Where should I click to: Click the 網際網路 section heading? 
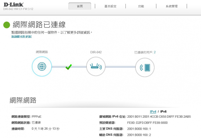coord(23,100)
